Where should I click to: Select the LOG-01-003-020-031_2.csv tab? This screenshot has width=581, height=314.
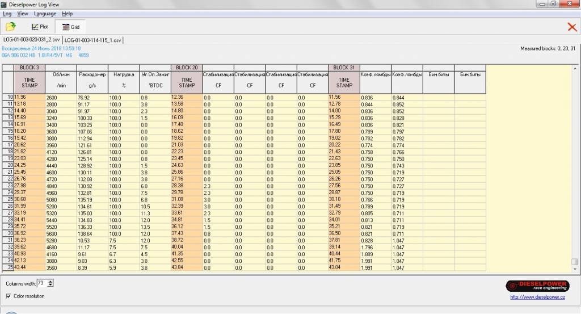[31, 40]
